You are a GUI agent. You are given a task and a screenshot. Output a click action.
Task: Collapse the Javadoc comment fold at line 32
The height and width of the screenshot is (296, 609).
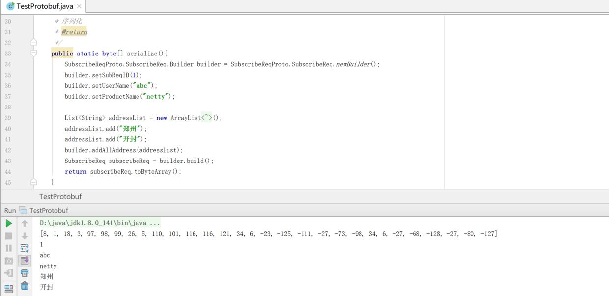pyautogui.click(x=34, y=42)
